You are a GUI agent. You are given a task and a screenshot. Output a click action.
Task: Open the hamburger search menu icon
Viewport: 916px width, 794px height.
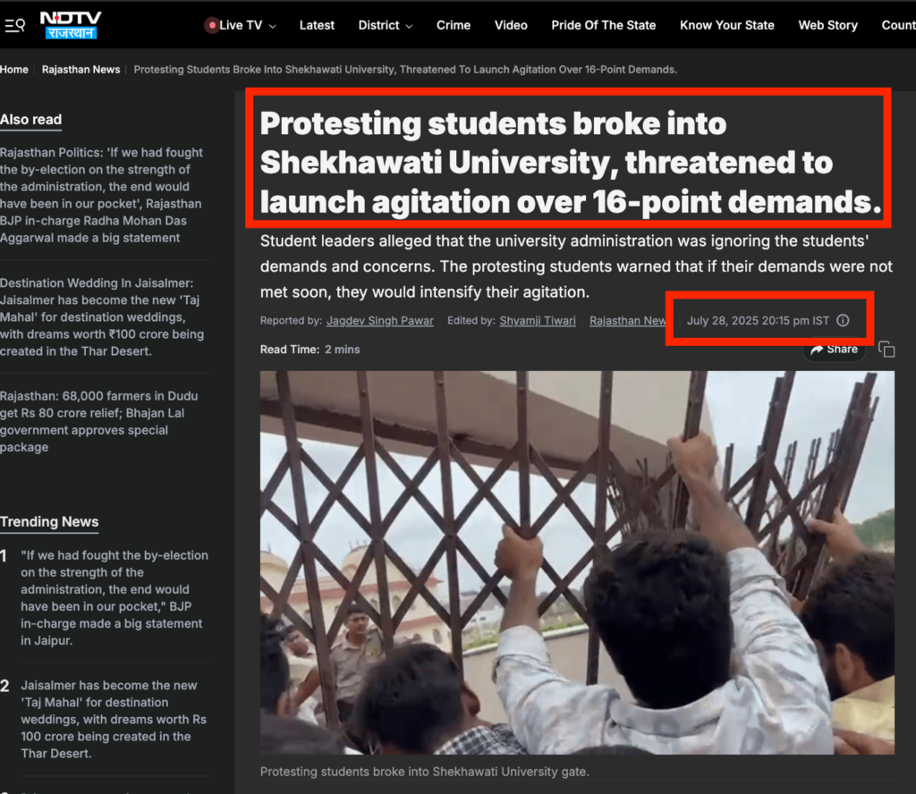click(x=14, y=25)
